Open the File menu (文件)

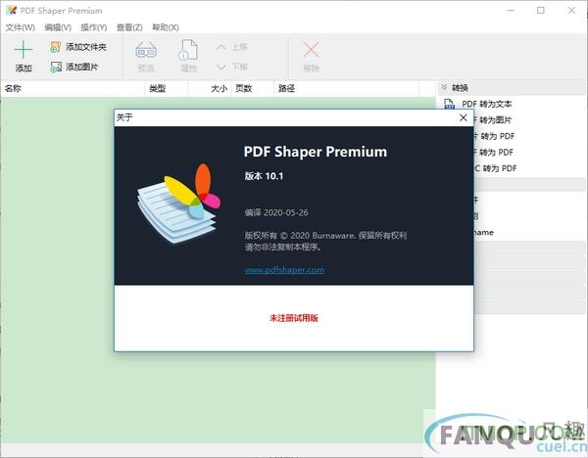tap(21, 27)
